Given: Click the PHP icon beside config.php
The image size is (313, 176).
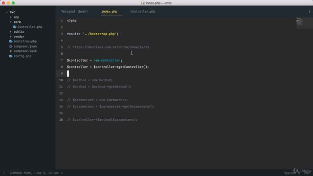Looking at the screenshot, I should 11,56.
